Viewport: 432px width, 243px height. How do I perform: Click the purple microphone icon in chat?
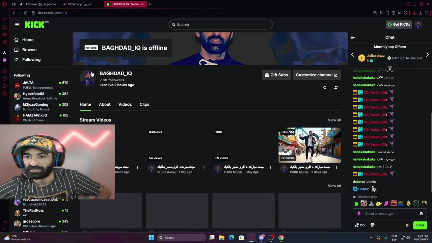[359, 214]
